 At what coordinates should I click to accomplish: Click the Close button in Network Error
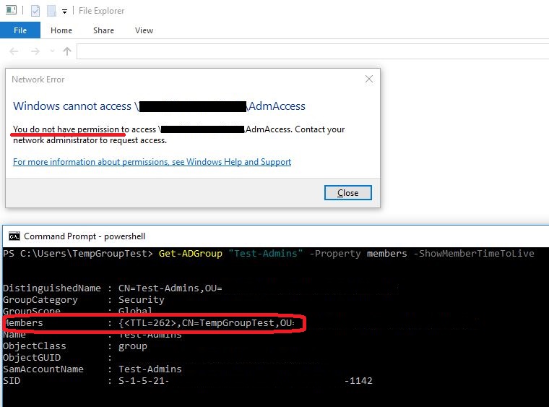pos(347,192)
